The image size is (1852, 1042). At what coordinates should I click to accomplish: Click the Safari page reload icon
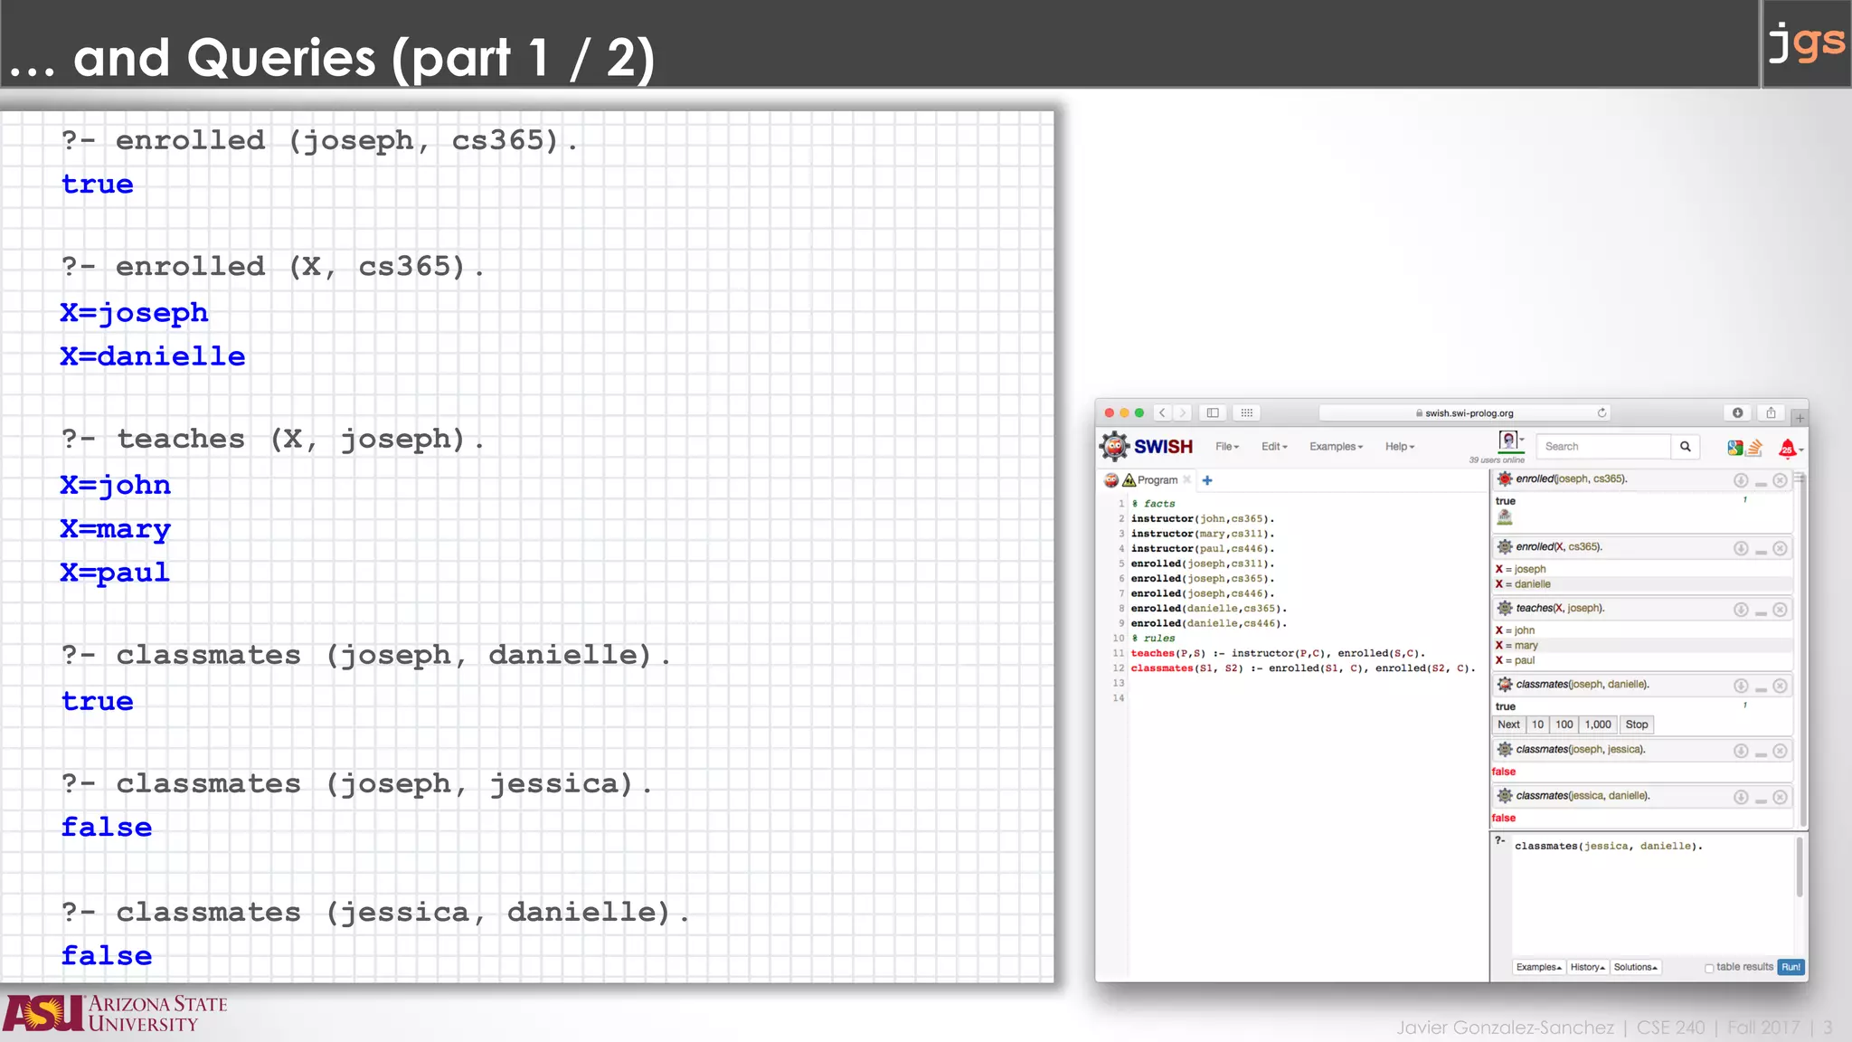1602,413
